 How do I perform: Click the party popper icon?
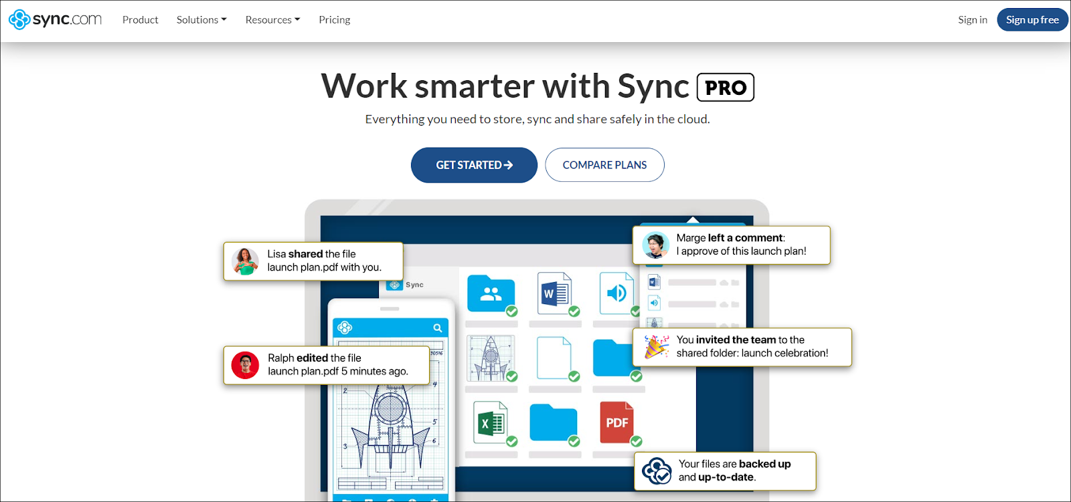656,347
